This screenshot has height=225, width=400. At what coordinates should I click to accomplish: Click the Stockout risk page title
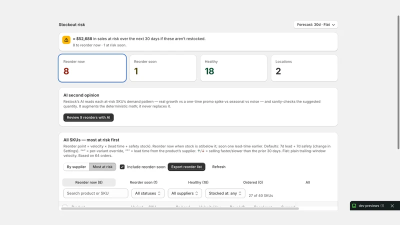71,24
